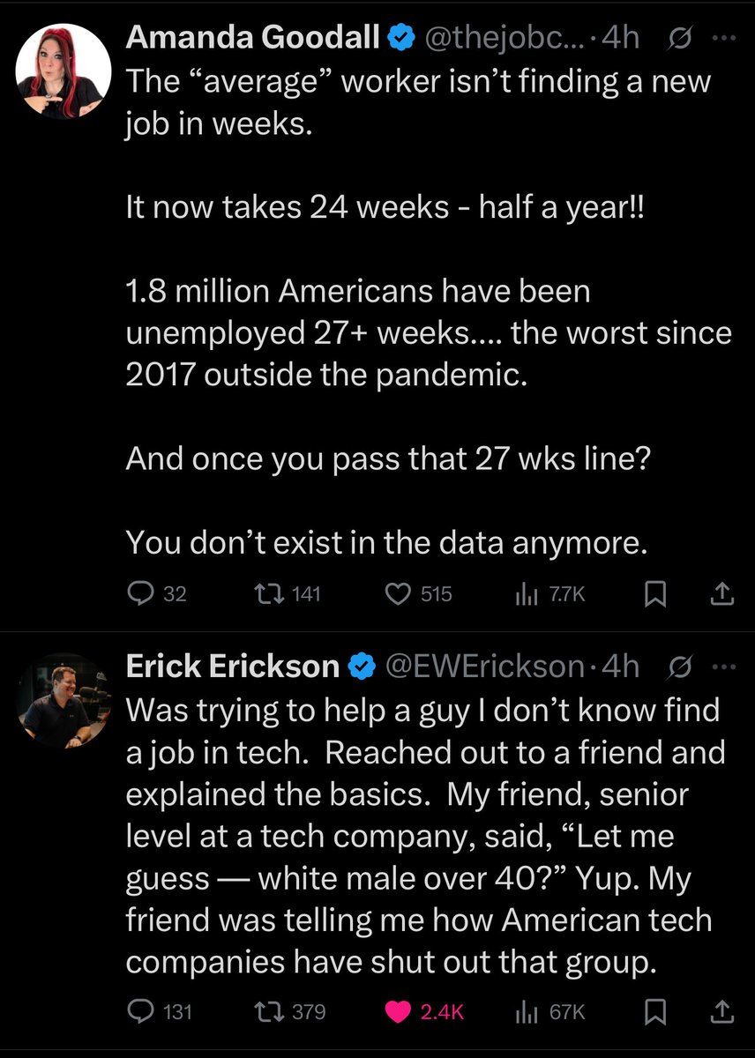The image size is (755, 1058).
Task: Open Erick Erickson's profile picture
Action: coord(64,702)
